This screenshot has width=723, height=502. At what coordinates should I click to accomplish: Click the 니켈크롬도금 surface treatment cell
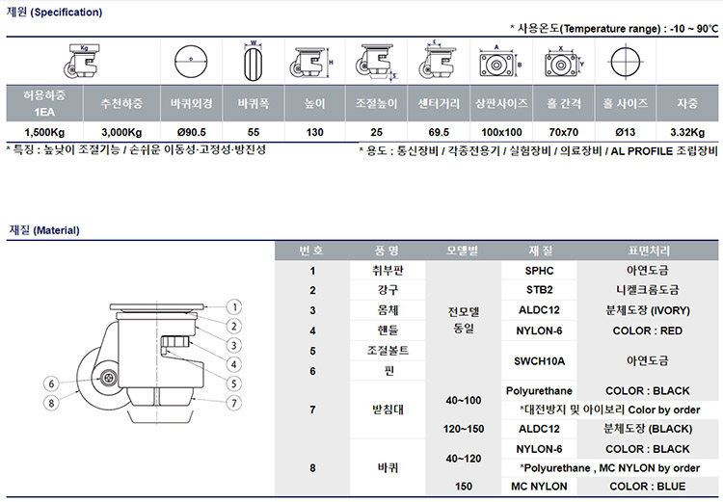click(x=648, y=290)
